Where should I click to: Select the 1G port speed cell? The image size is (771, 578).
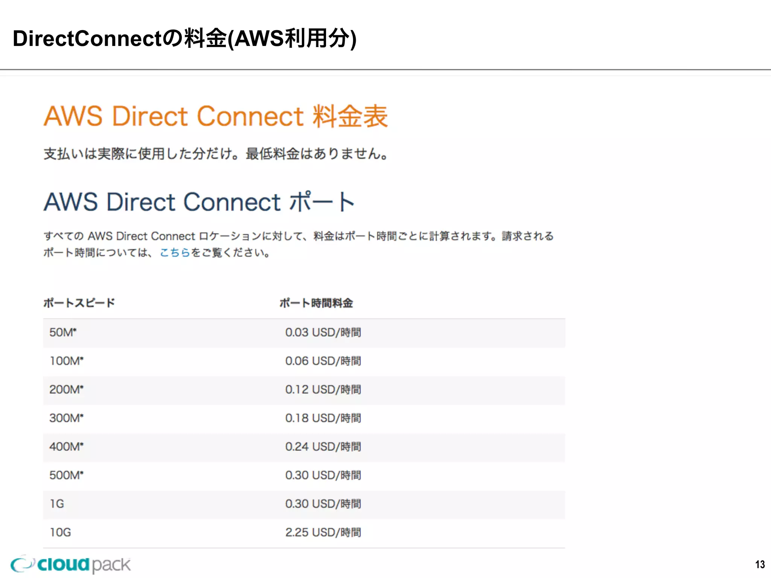pyautogui.click(x=57, y=504)
